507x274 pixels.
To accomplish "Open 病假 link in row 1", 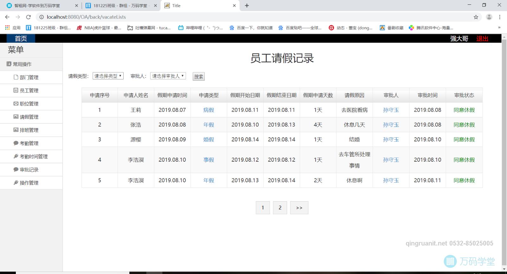I will pyautogui.click(x=209, y=110).
